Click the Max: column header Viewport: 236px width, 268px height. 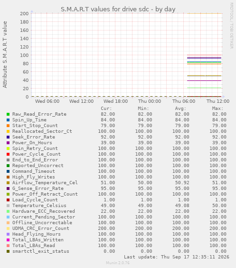pyautogui.click(x=217, y=109)
